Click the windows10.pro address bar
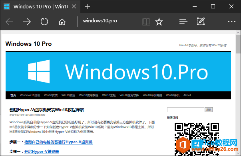The width and height of the screenshot is (241, 156). coord(100,21)
